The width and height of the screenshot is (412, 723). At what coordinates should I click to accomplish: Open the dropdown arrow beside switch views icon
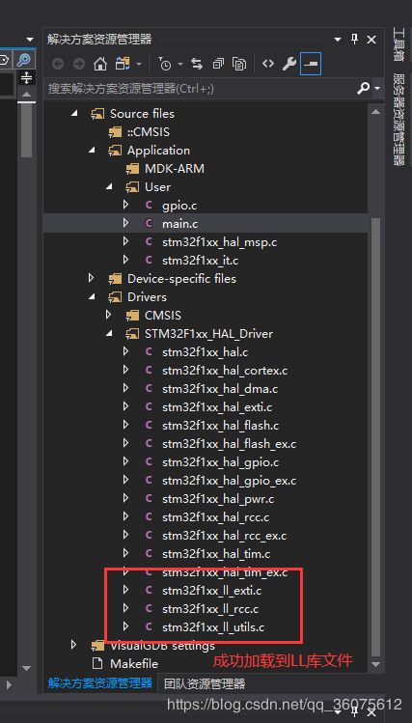(x=139, y=65)
